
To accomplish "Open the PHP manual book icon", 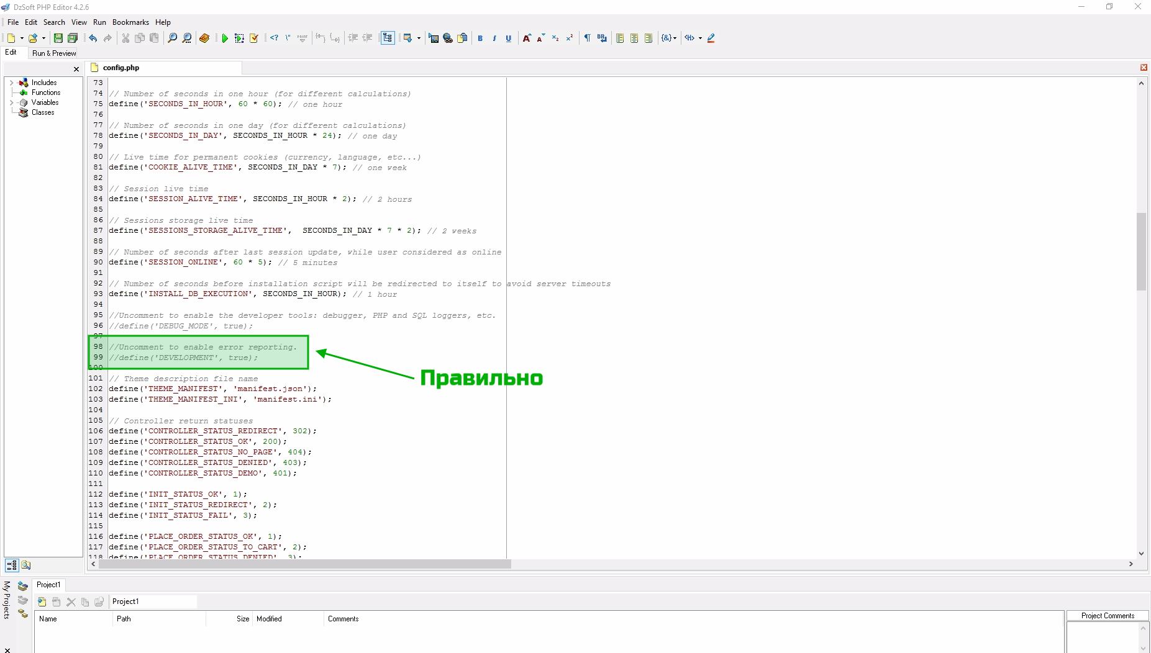I will pos(204,38).
